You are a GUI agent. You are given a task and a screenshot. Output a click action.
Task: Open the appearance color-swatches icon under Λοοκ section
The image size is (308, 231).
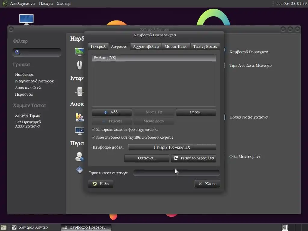click(x=79, y=117)
